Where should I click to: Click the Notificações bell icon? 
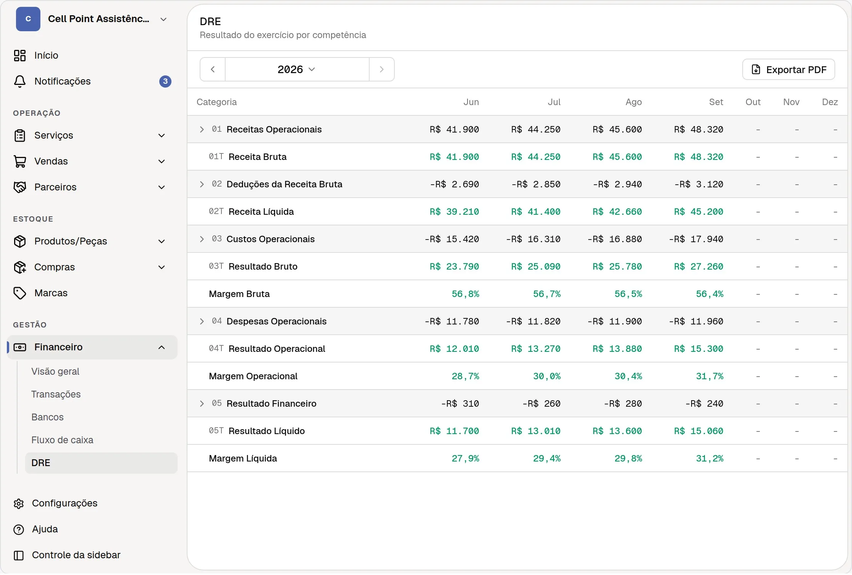click(x=20, y=81)
